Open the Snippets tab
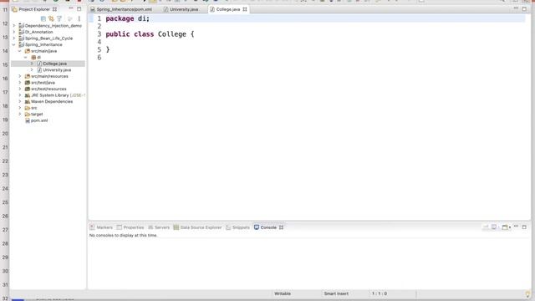The image size is (535, 301). point(237,227)
